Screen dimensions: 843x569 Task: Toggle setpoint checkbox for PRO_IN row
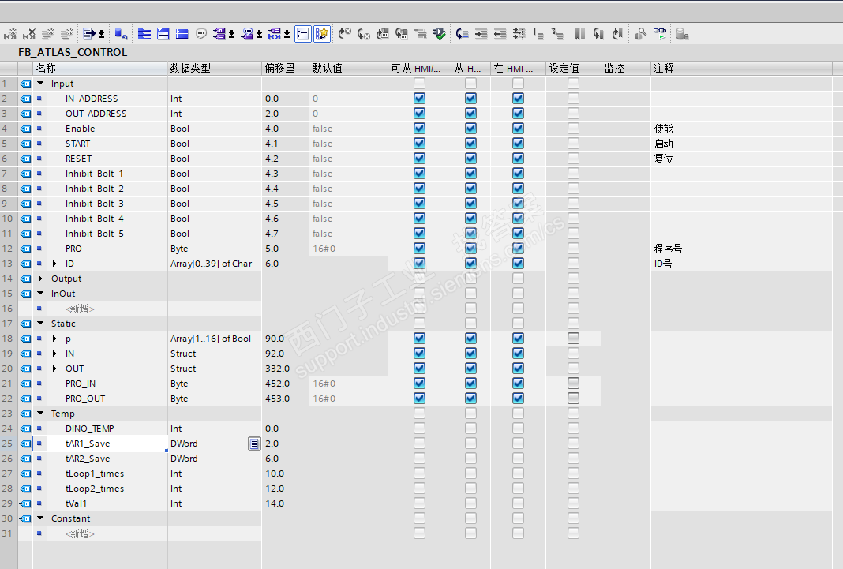pyautogui.click(x=573, y=384)
